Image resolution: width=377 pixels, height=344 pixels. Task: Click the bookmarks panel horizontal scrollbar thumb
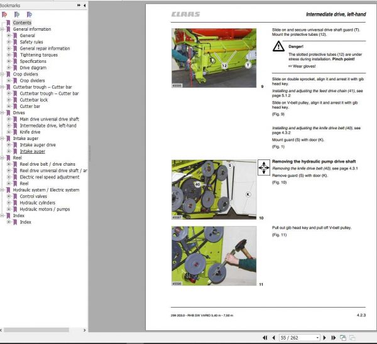pyautogui.click(x=36, y=330)
